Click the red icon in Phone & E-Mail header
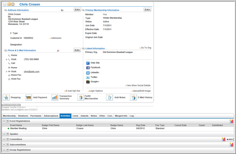The height and width of the screenshot is (154, 236). pos(58,51)
